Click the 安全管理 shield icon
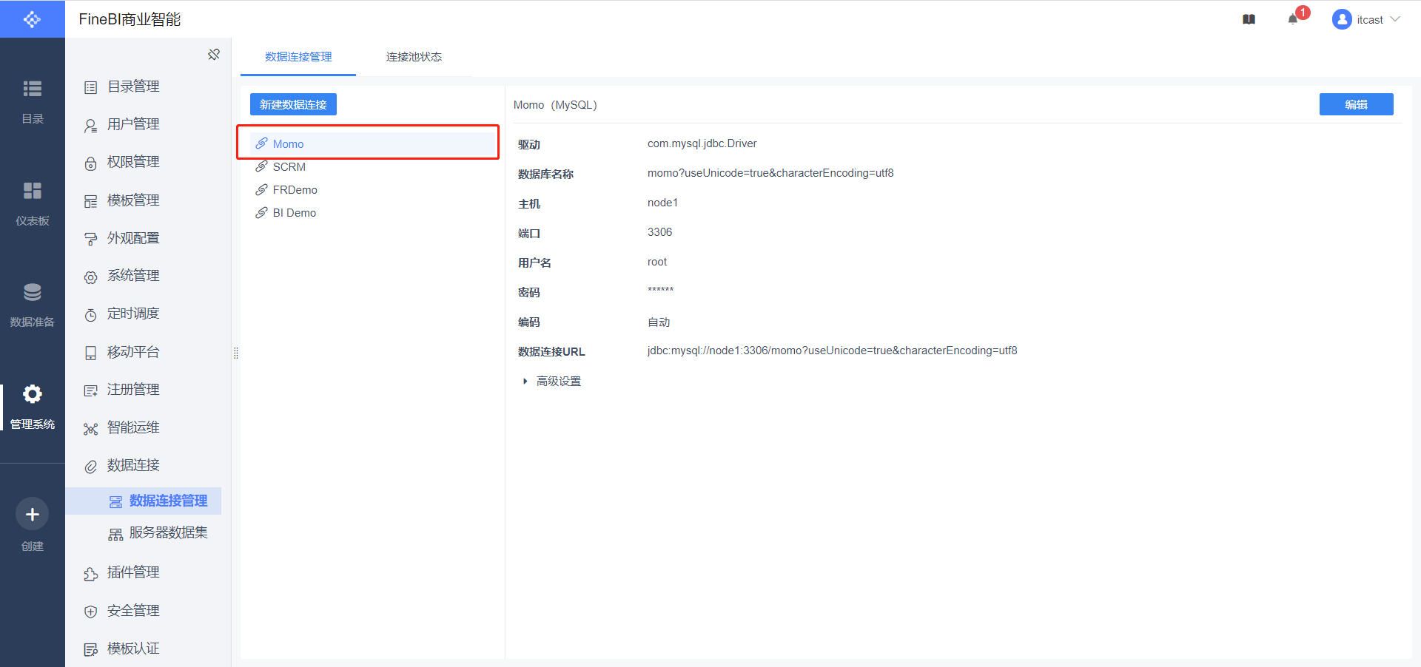This screenshot has width=1421, height=667. point(91,612)
